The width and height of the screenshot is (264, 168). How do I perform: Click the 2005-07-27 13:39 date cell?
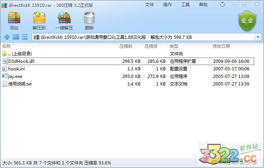(231, 84)
